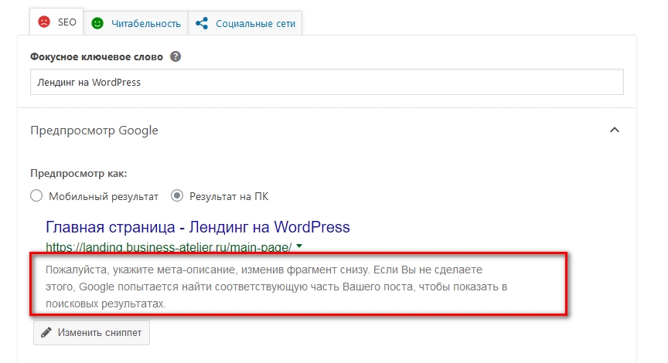This screenshot has height=363, width=668.
Task: Click the snippet title Главная страница - Лендинг на WordPress
Action: coord(198,227)
